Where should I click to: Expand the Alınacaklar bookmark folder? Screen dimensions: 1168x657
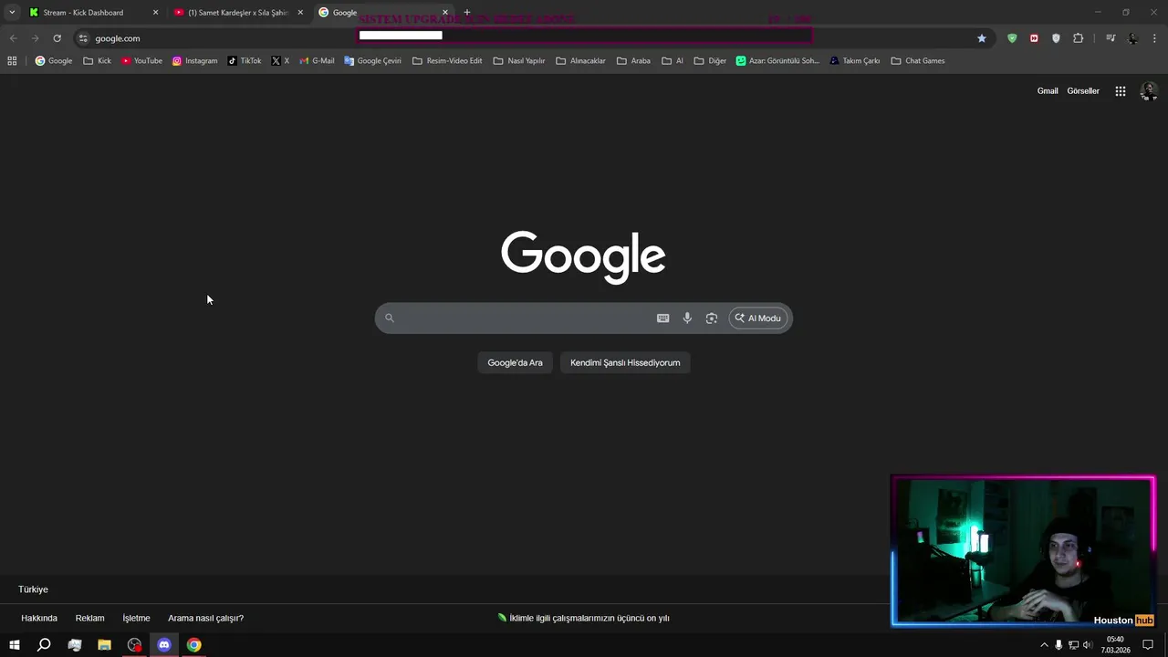click(x=580, y=61)
